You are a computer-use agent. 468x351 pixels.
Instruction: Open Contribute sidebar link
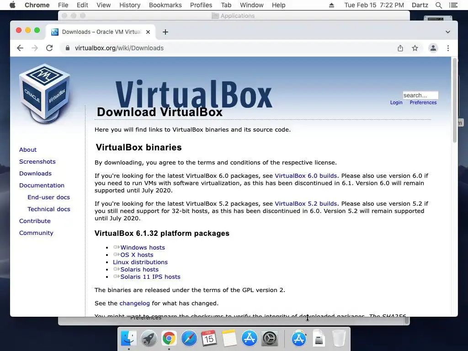click(35, 221)
